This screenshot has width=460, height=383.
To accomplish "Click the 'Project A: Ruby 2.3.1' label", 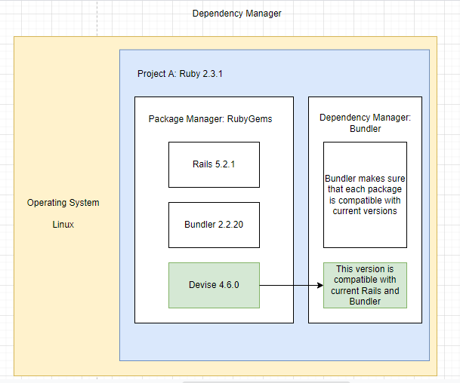I will (x=180, y=74).
